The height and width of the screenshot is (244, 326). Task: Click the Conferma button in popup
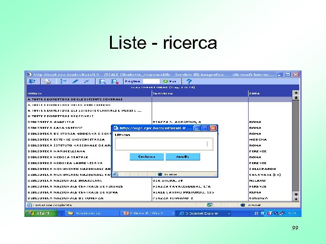[x=147, y=157]
